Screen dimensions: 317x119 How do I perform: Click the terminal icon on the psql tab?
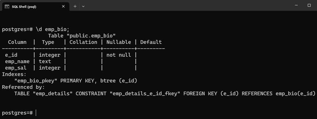pos(7,6)
